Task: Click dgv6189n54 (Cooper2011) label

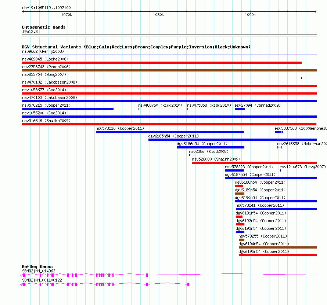Action: coord(260,190)
